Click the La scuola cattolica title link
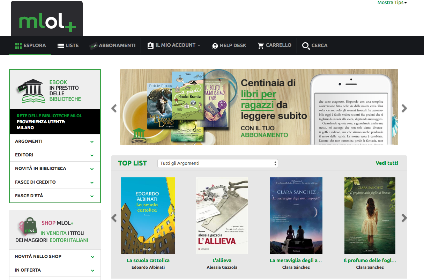Viewport: 424px width, 280px height. (148, 260)
